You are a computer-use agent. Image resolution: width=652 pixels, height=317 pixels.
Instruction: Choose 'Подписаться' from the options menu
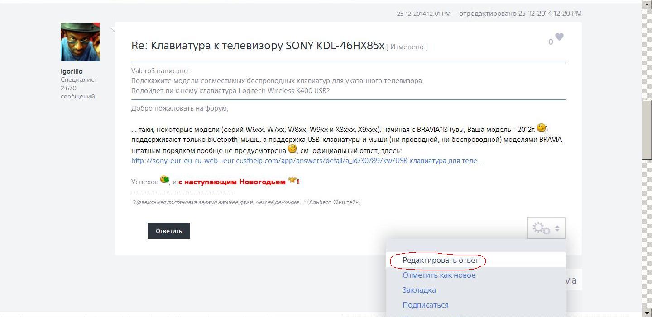(425, 305)
